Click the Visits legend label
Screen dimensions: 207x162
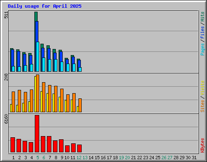[x=203, y=88]
